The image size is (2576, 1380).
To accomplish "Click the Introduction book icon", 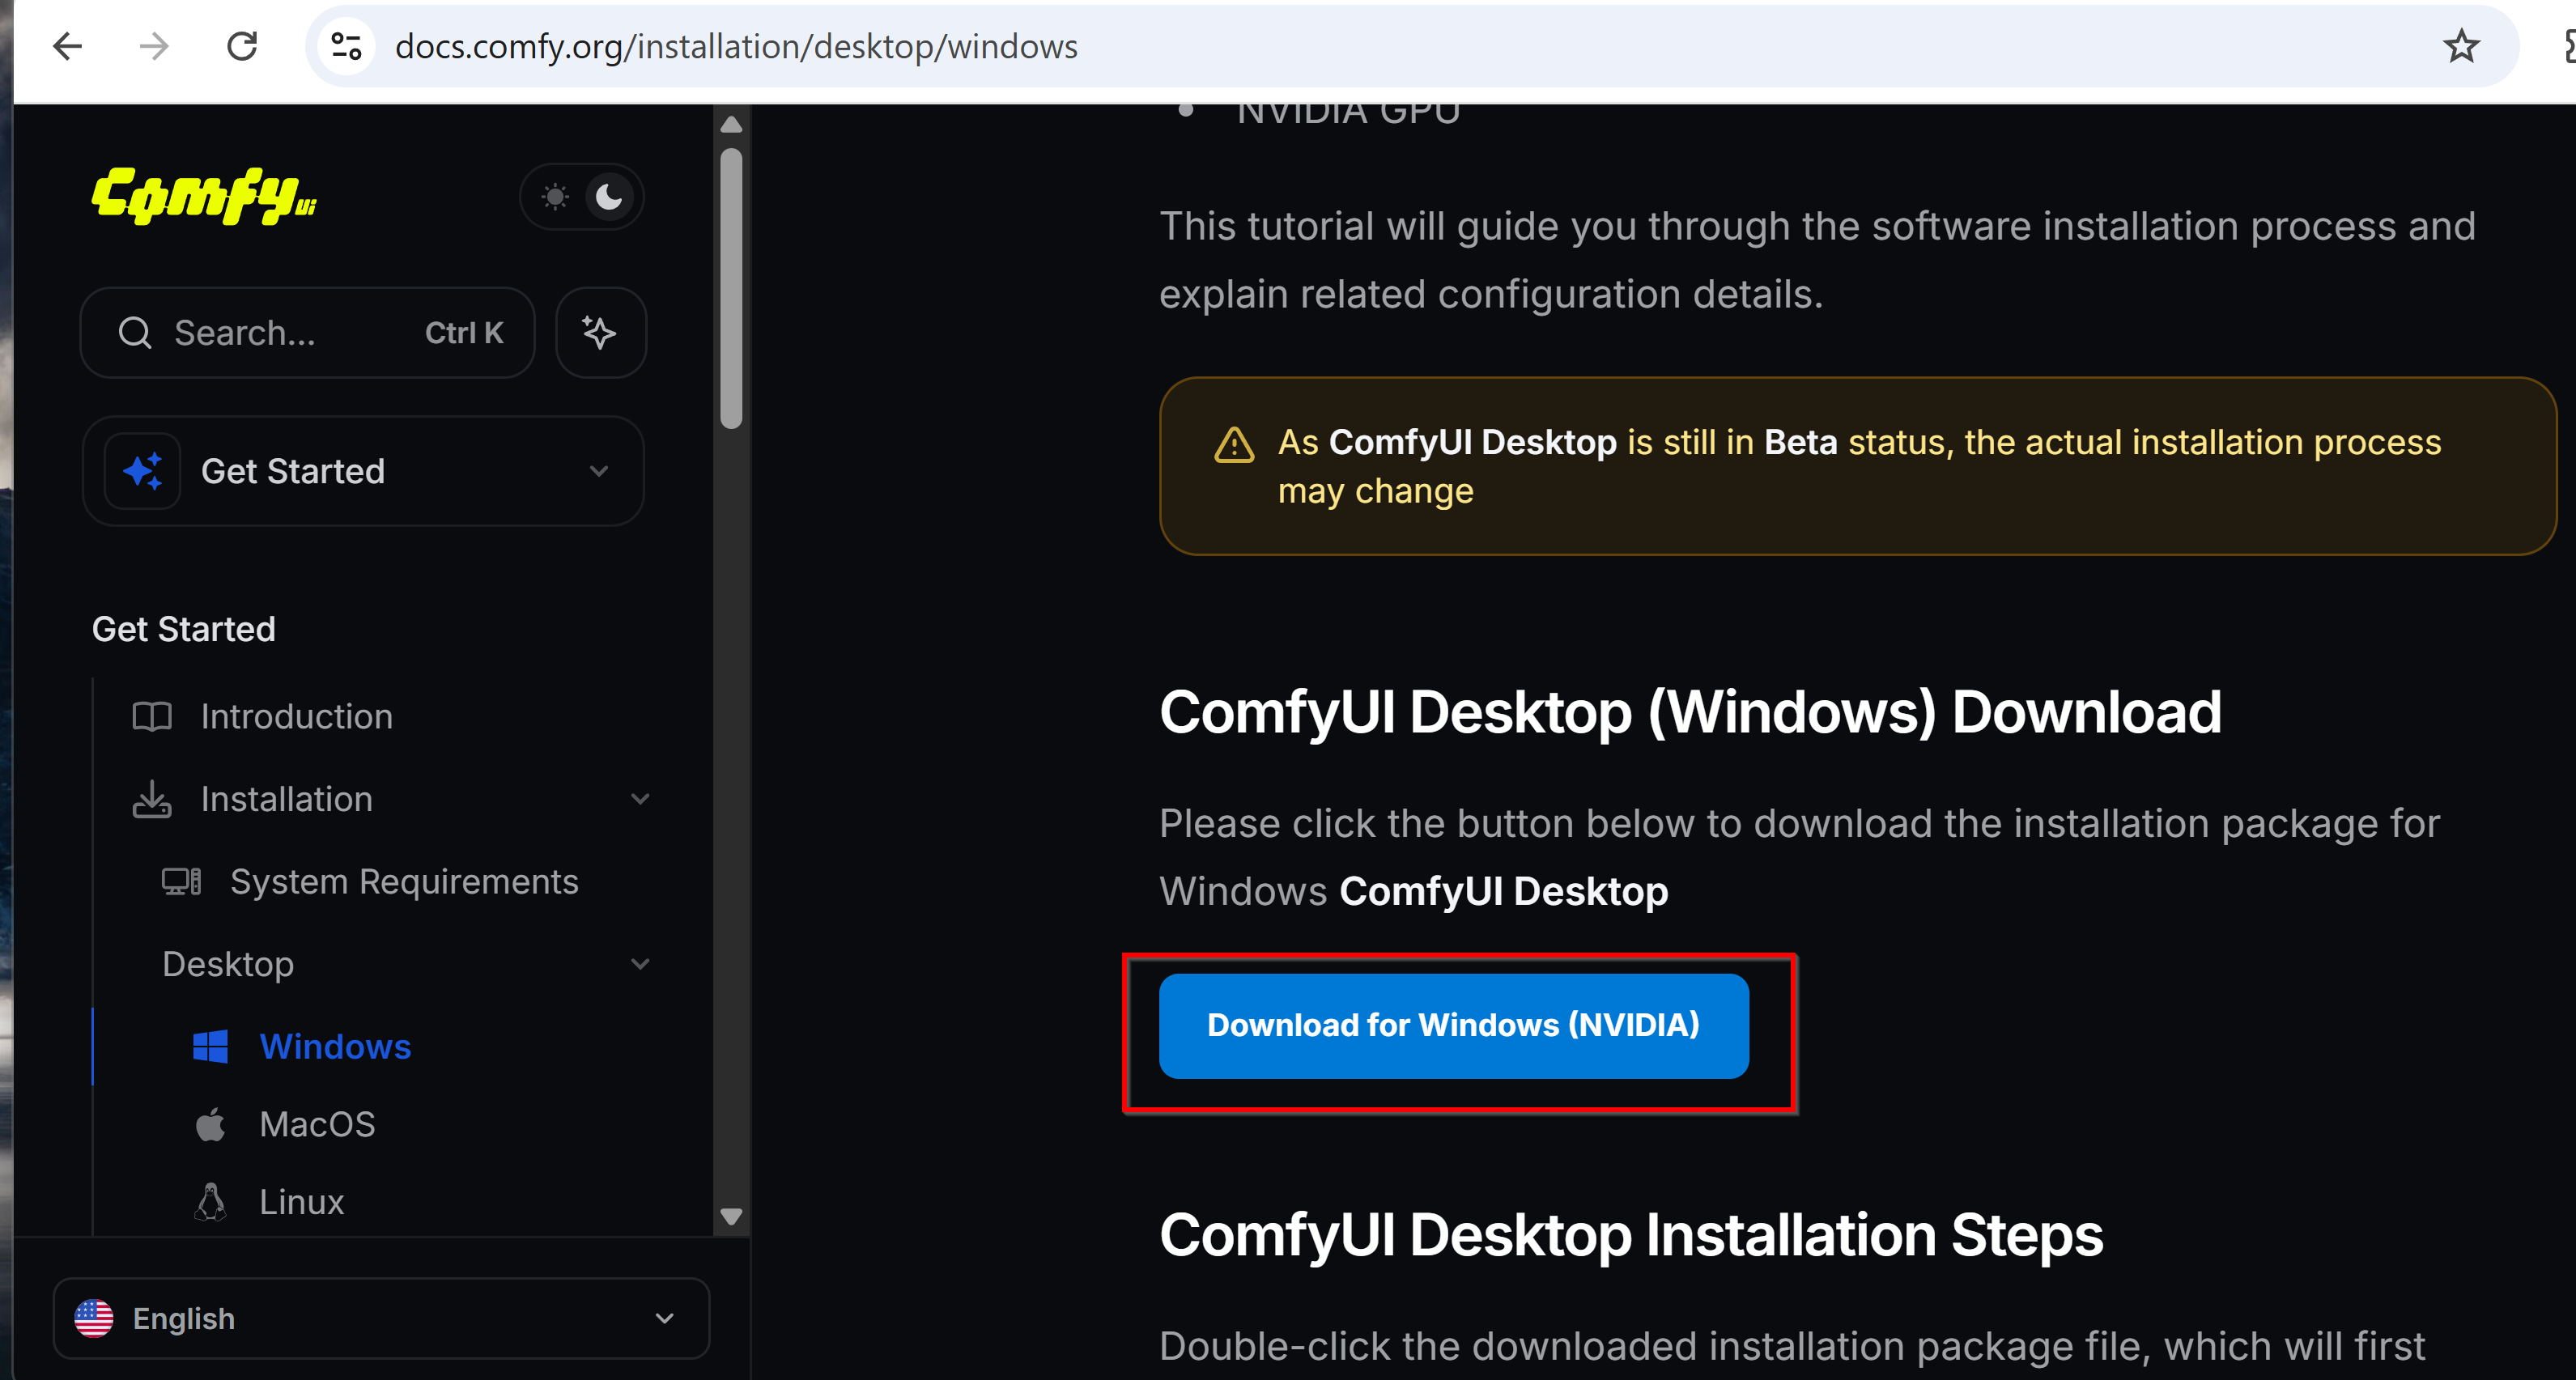I will [152, 716].
